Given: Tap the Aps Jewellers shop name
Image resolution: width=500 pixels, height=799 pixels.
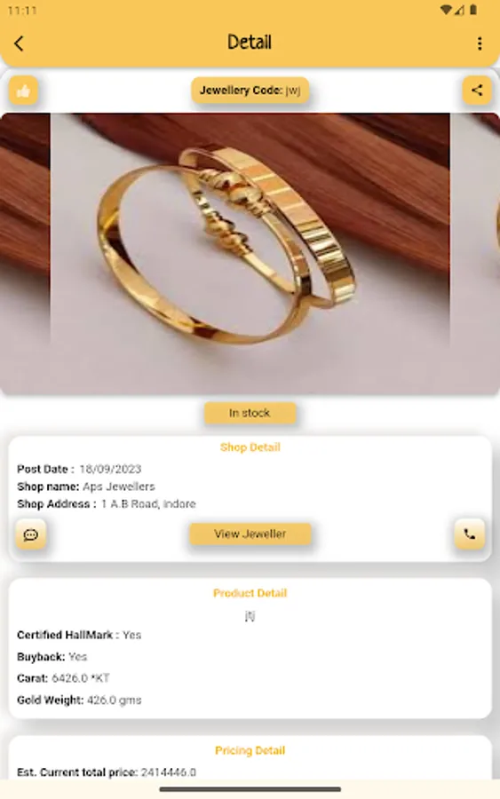Looking at the screenshot, I should [x=119, y=487].
